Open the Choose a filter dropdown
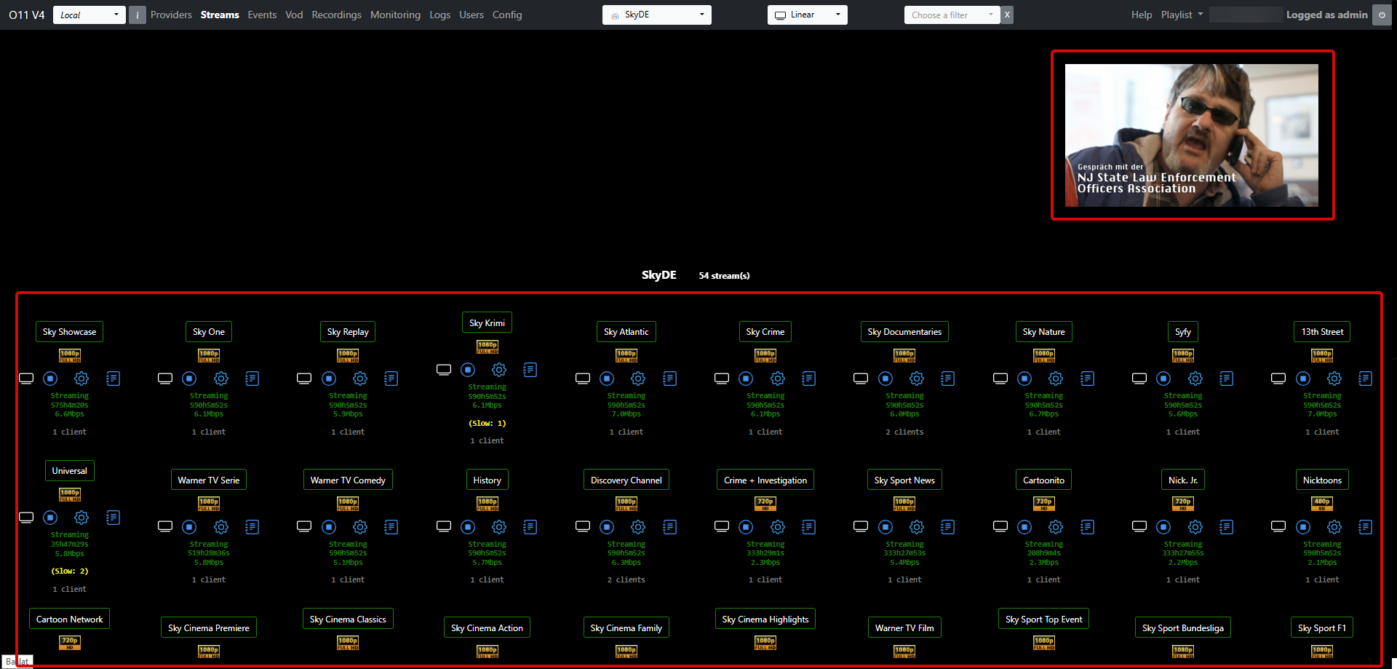This screenshot has height=669, width=1397. [952, 15]
